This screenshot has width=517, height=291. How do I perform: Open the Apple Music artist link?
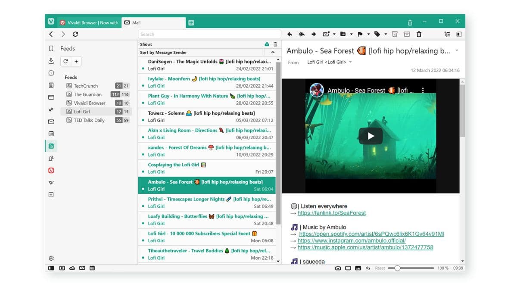(365, 247)
